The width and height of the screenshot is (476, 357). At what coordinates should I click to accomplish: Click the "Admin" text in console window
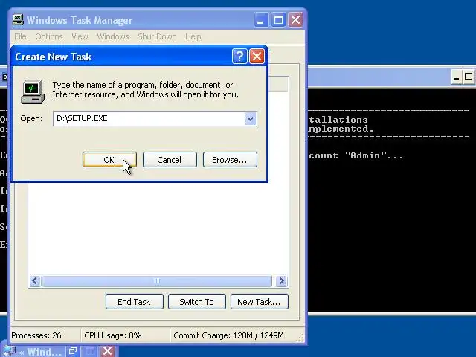click(x=366, y=155)
